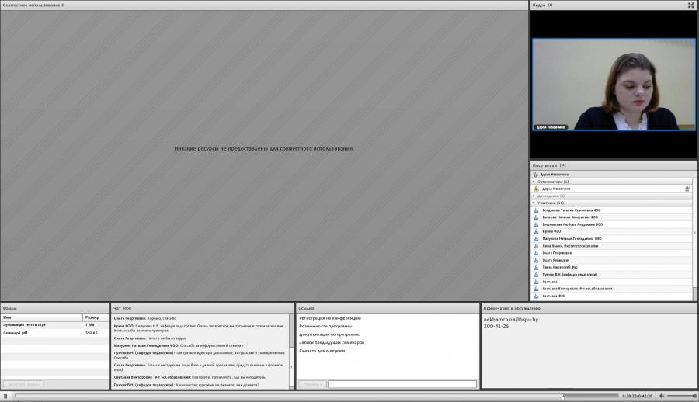Collapse the Участники group

pyautogui.click(x=534, y=203)
